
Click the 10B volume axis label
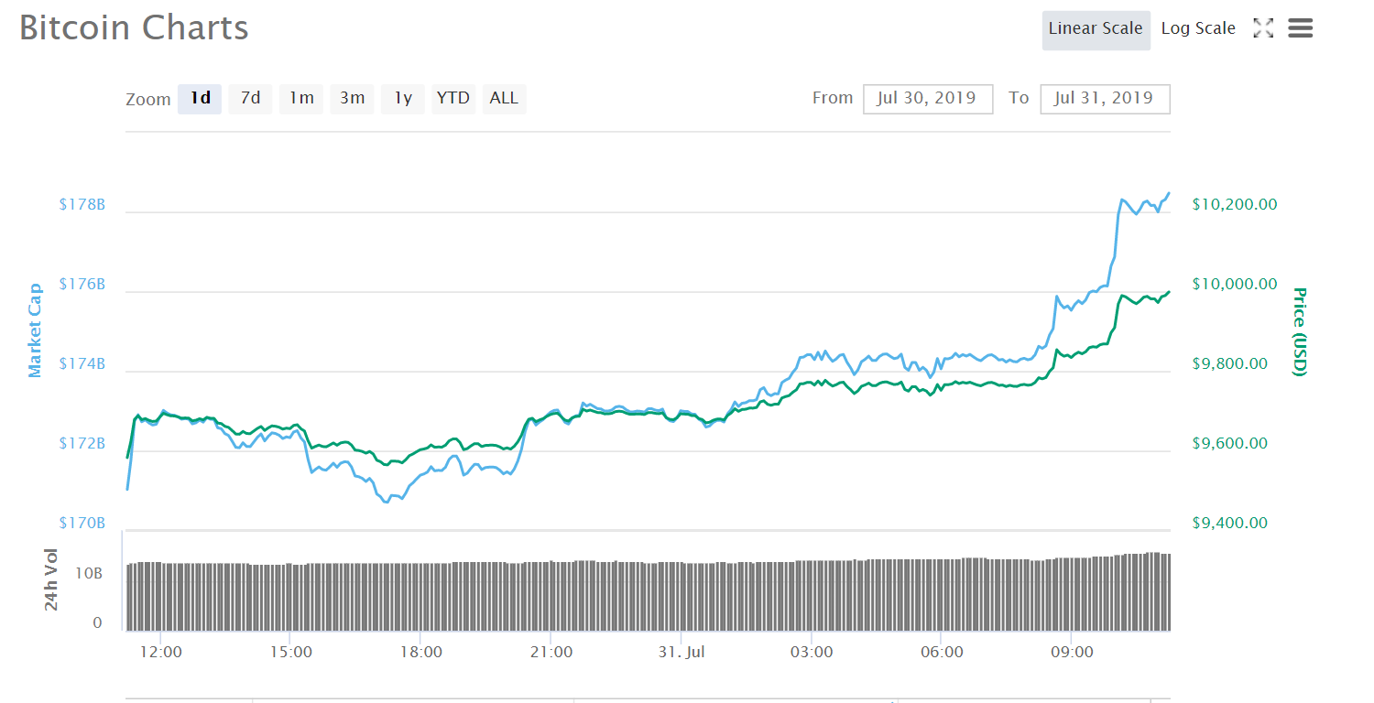pyautogui.click(x=89, y=574)
